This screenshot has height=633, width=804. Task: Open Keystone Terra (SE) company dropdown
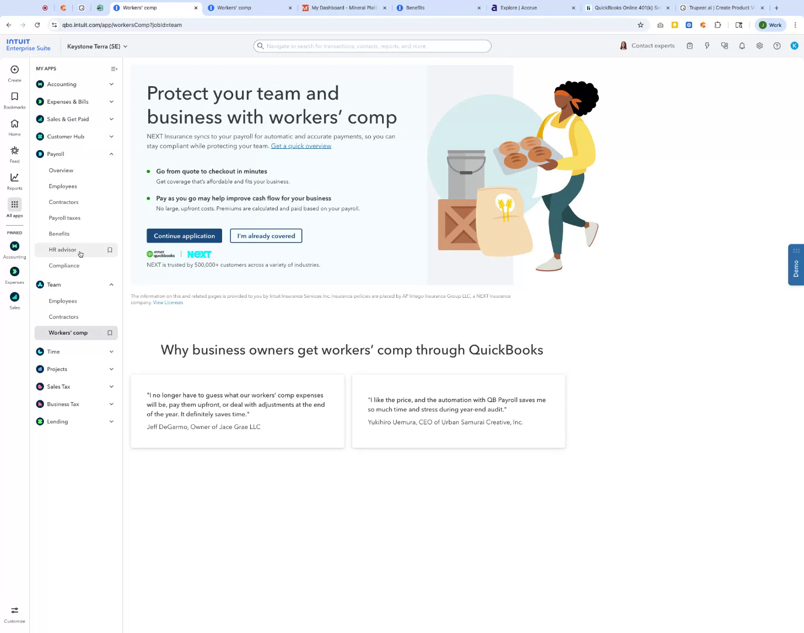pyautogui.click(x=97, y=46)
